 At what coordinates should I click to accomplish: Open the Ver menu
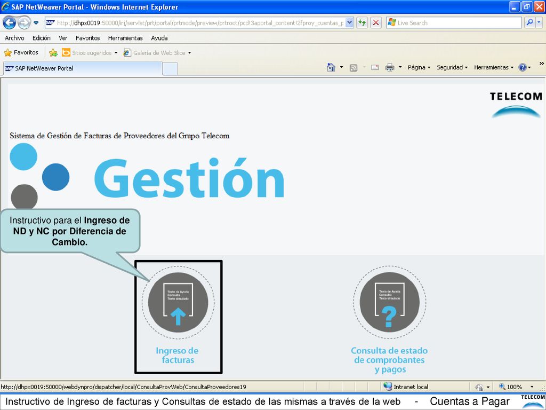coord(63,38)
